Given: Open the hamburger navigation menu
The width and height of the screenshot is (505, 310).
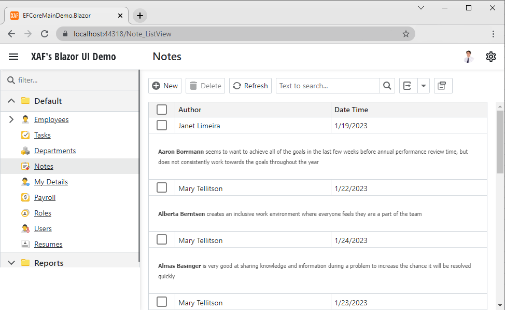Looking at the screenshot, I should click(x=13, y=57).
